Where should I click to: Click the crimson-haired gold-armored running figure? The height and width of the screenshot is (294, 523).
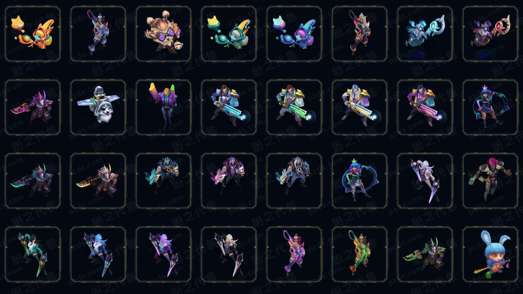tap(490, 181)
